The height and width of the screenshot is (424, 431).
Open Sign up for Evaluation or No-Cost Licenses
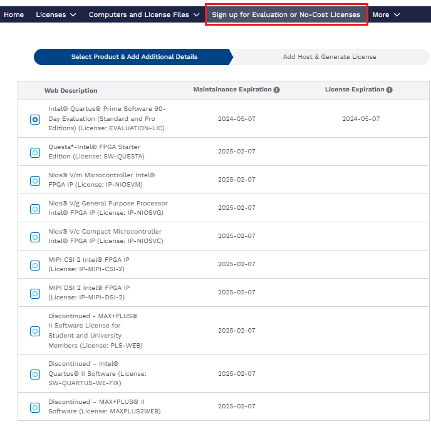pyautogui.click(x=286, y=14)
